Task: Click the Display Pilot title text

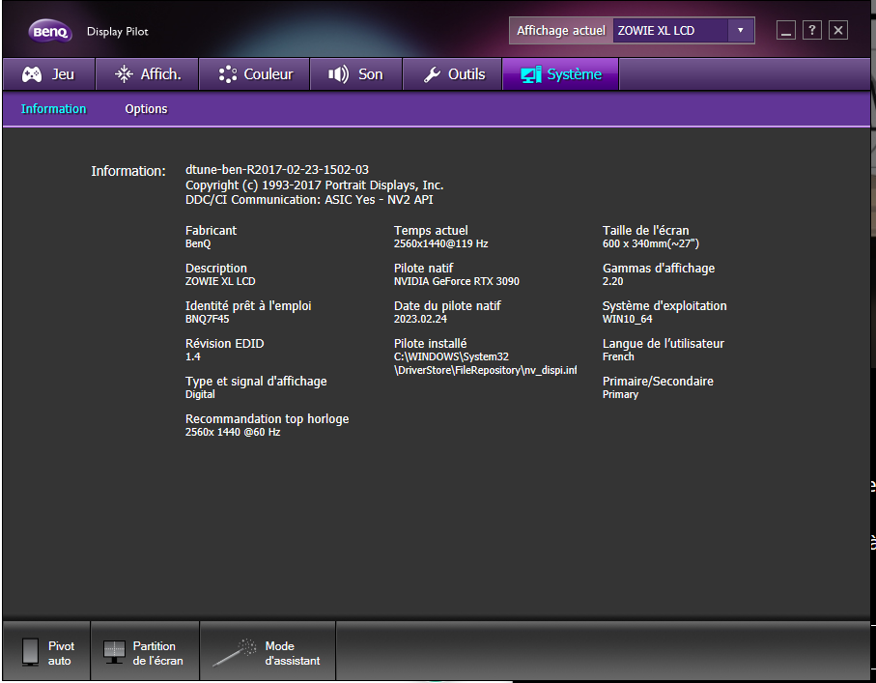Action: point(117,31)
